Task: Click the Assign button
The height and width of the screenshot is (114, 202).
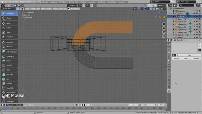Action: click(x=176, y=58)
